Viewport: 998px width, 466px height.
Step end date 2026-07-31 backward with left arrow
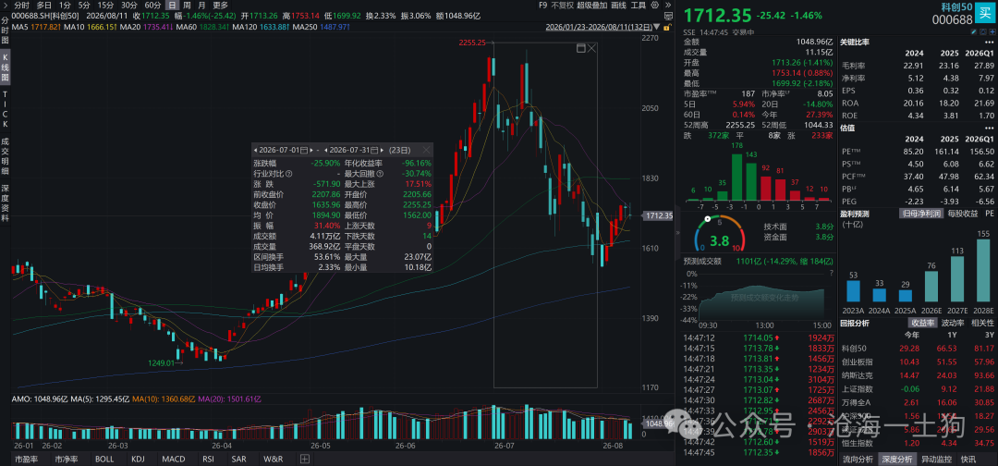[326, 150]
